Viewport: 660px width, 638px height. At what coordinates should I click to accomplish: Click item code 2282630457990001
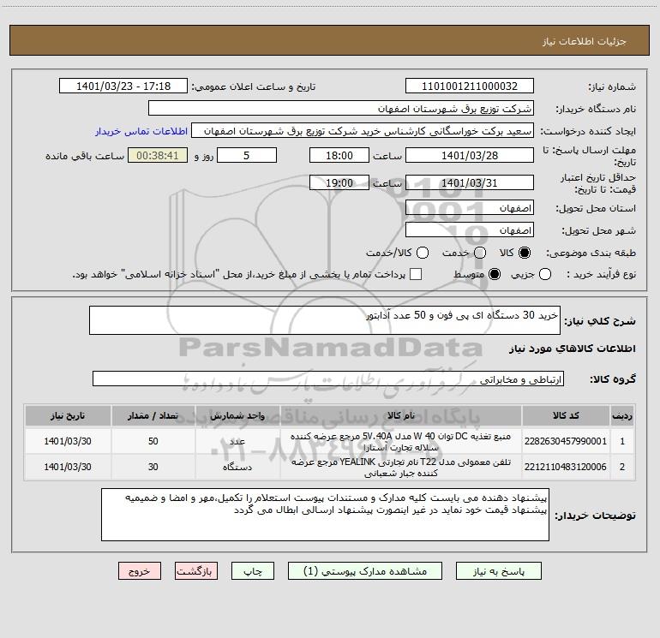coord(566,441)
